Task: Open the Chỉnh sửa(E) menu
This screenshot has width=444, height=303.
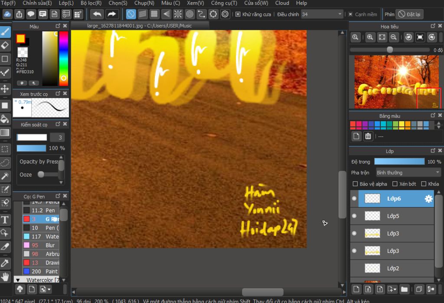Action: [37, 3]
